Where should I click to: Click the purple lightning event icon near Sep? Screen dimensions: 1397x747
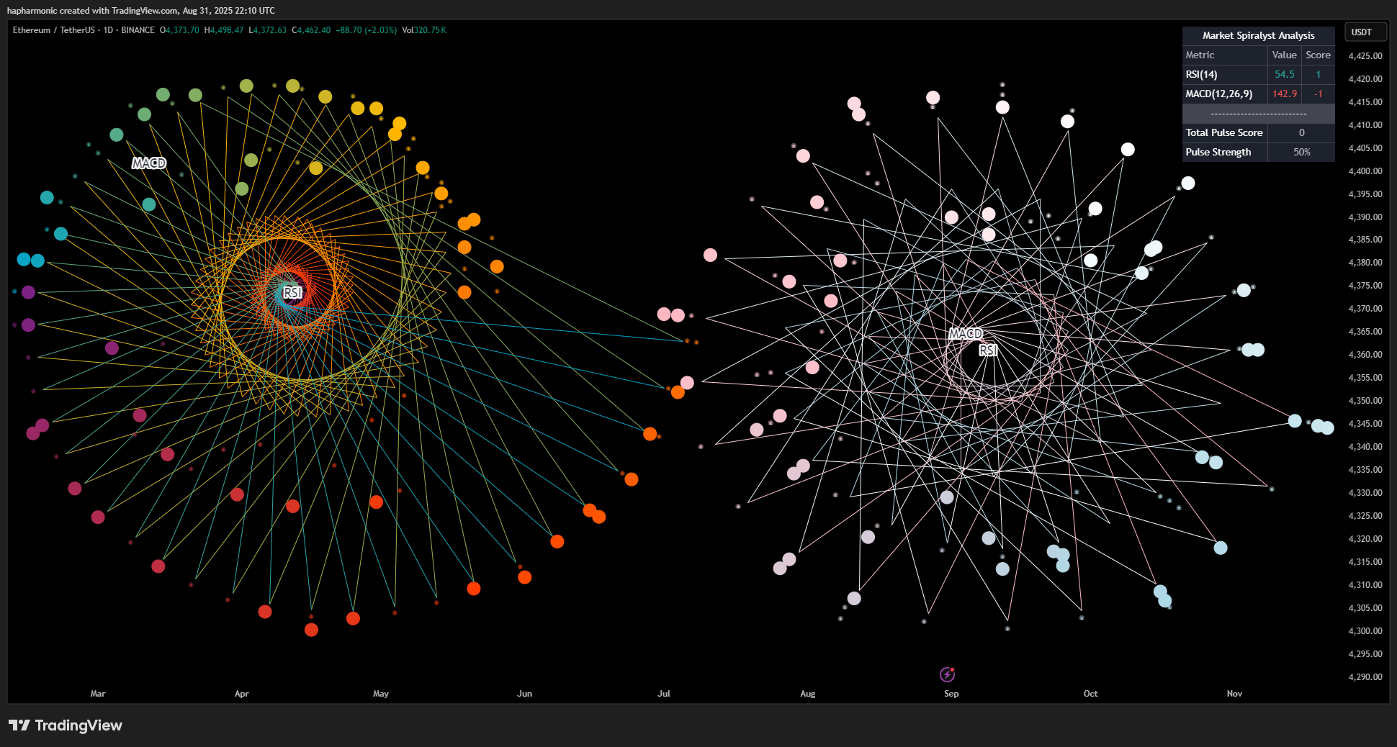(x=947, y=674)
